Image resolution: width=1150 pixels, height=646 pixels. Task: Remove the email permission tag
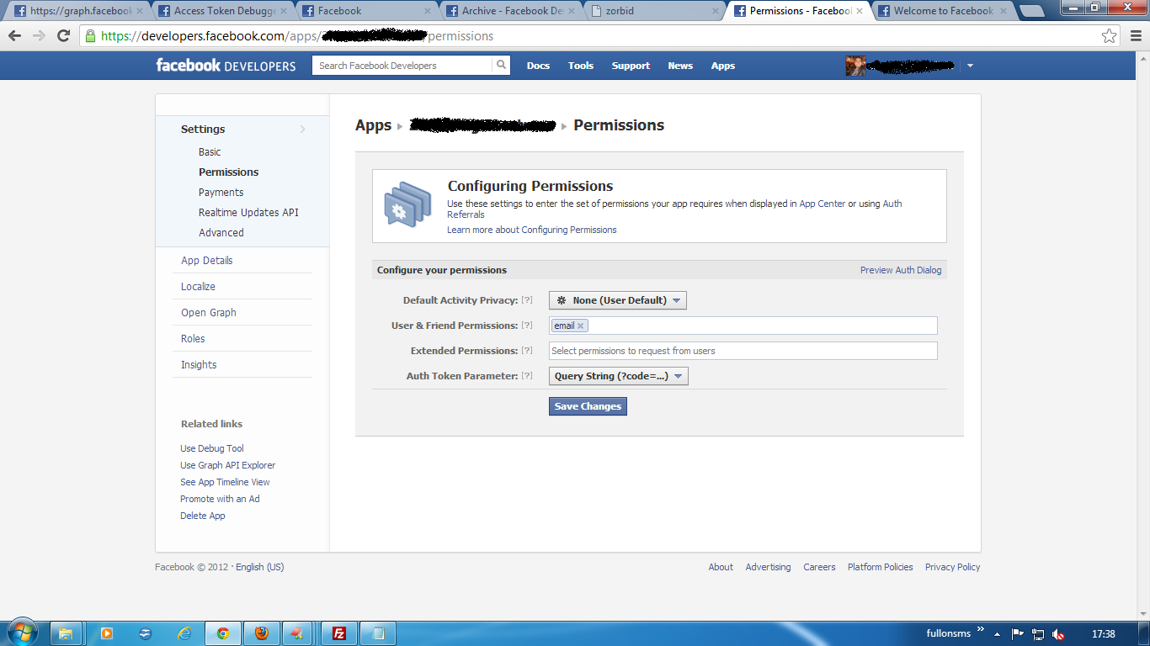[580, 326]
